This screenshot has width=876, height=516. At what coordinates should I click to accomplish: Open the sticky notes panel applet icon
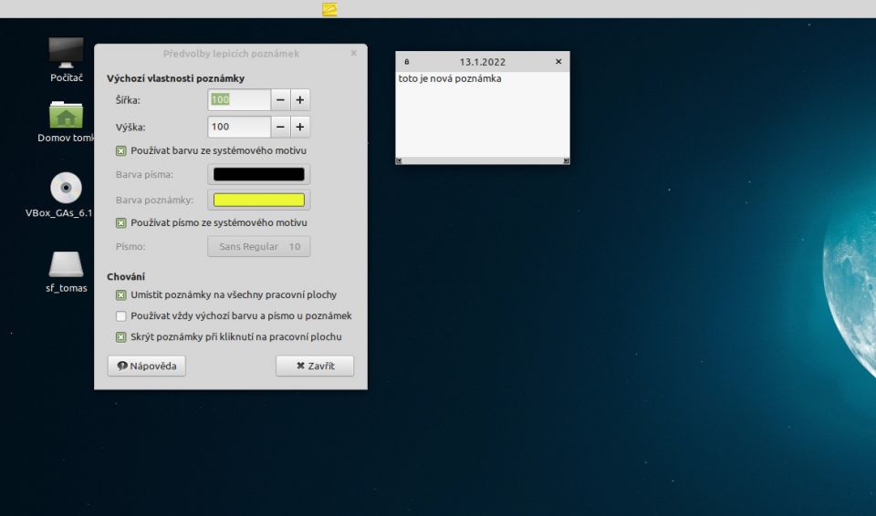pyautogui.click(x=329, y=9)
